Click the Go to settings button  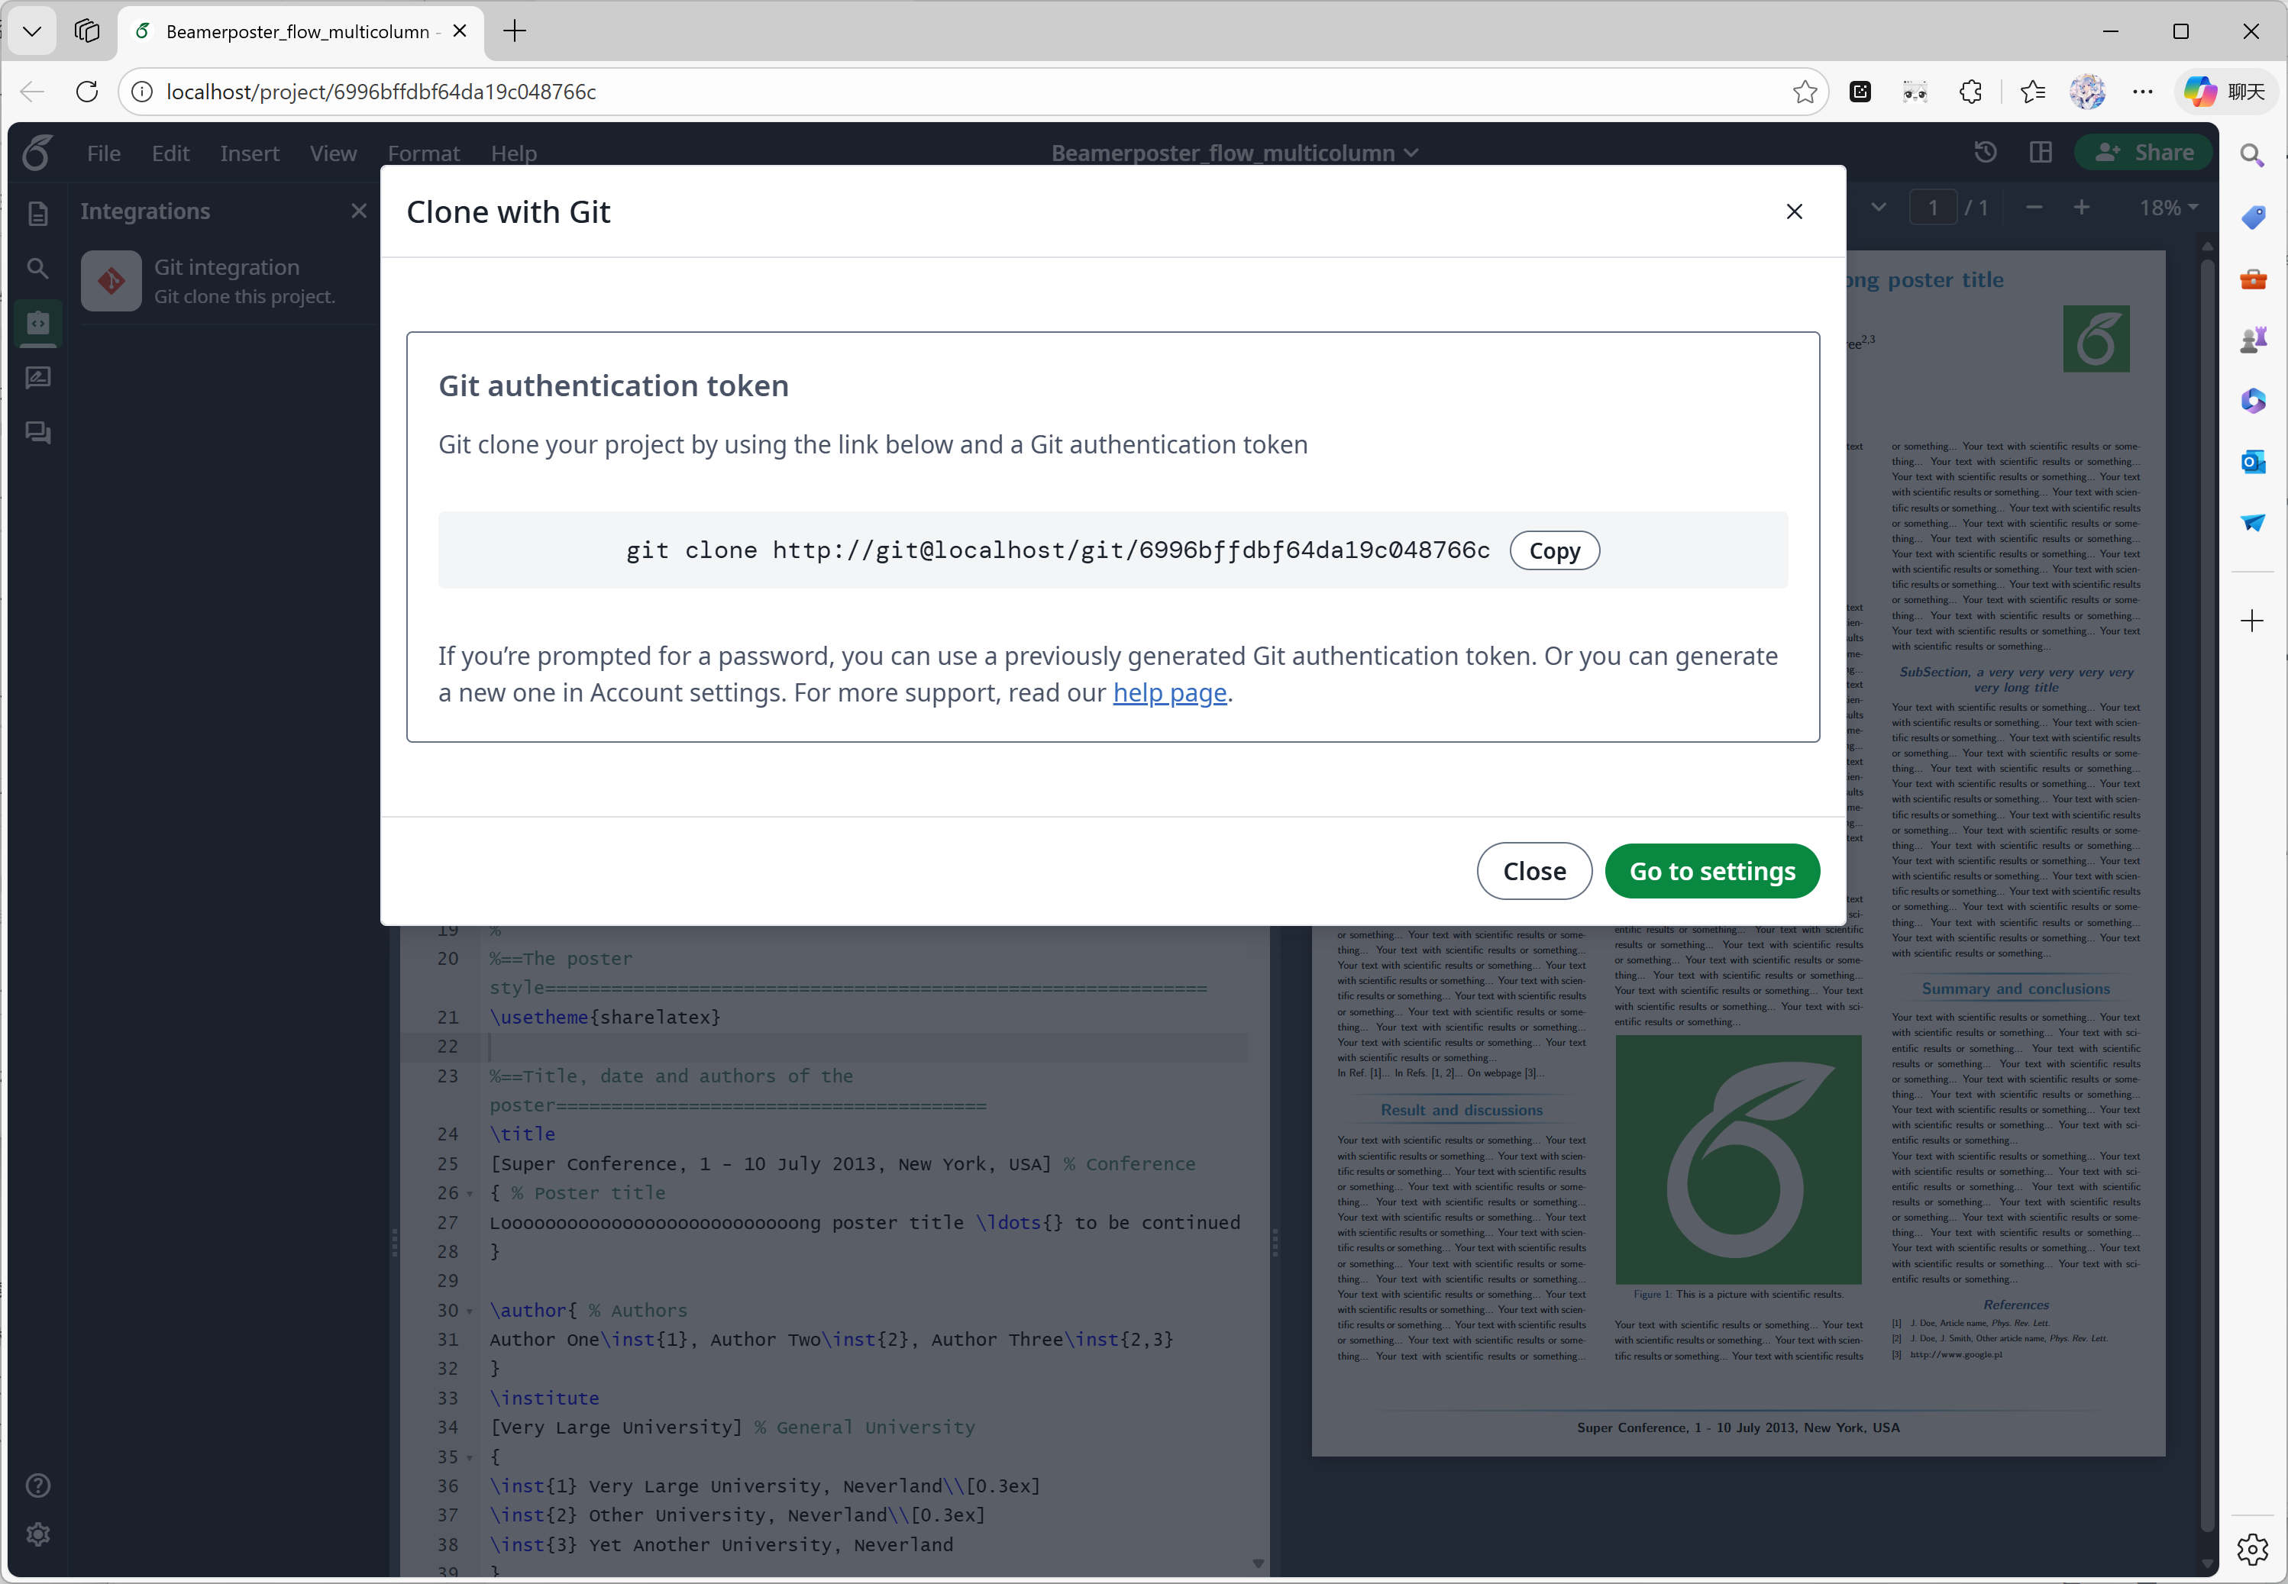[1711, 872]
